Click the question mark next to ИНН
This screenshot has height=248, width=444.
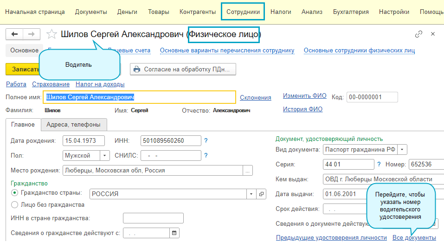[x=206, y=140]
